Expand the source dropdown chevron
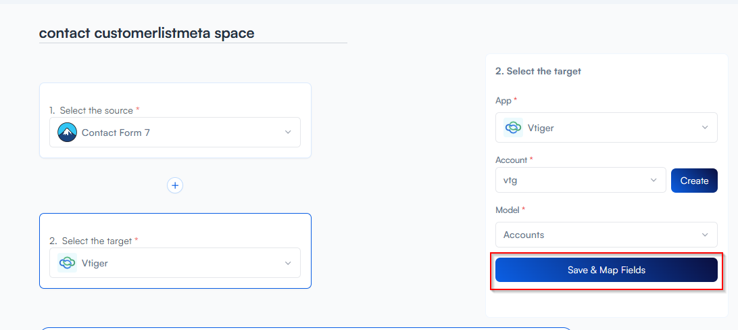Screen dimensions: 738x330 (288, 133)
